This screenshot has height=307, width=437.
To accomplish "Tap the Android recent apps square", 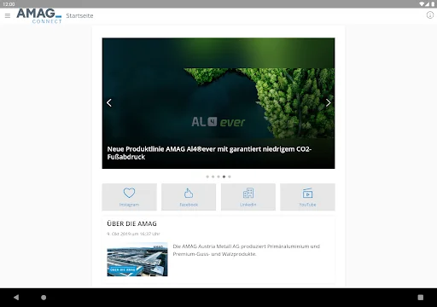I will pos(421,298).
